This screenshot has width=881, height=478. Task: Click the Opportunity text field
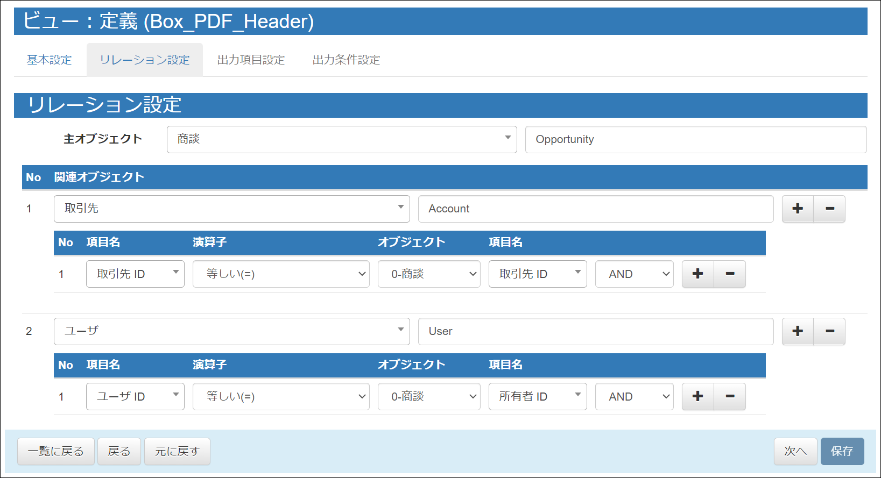point(695,139)
